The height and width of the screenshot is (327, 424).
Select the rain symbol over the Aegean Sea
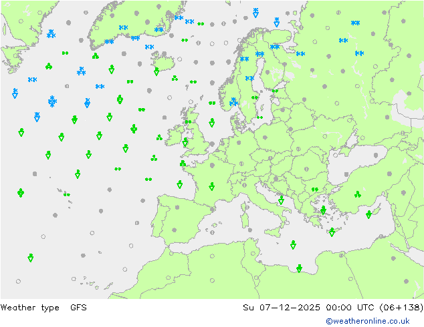point(323,210)
